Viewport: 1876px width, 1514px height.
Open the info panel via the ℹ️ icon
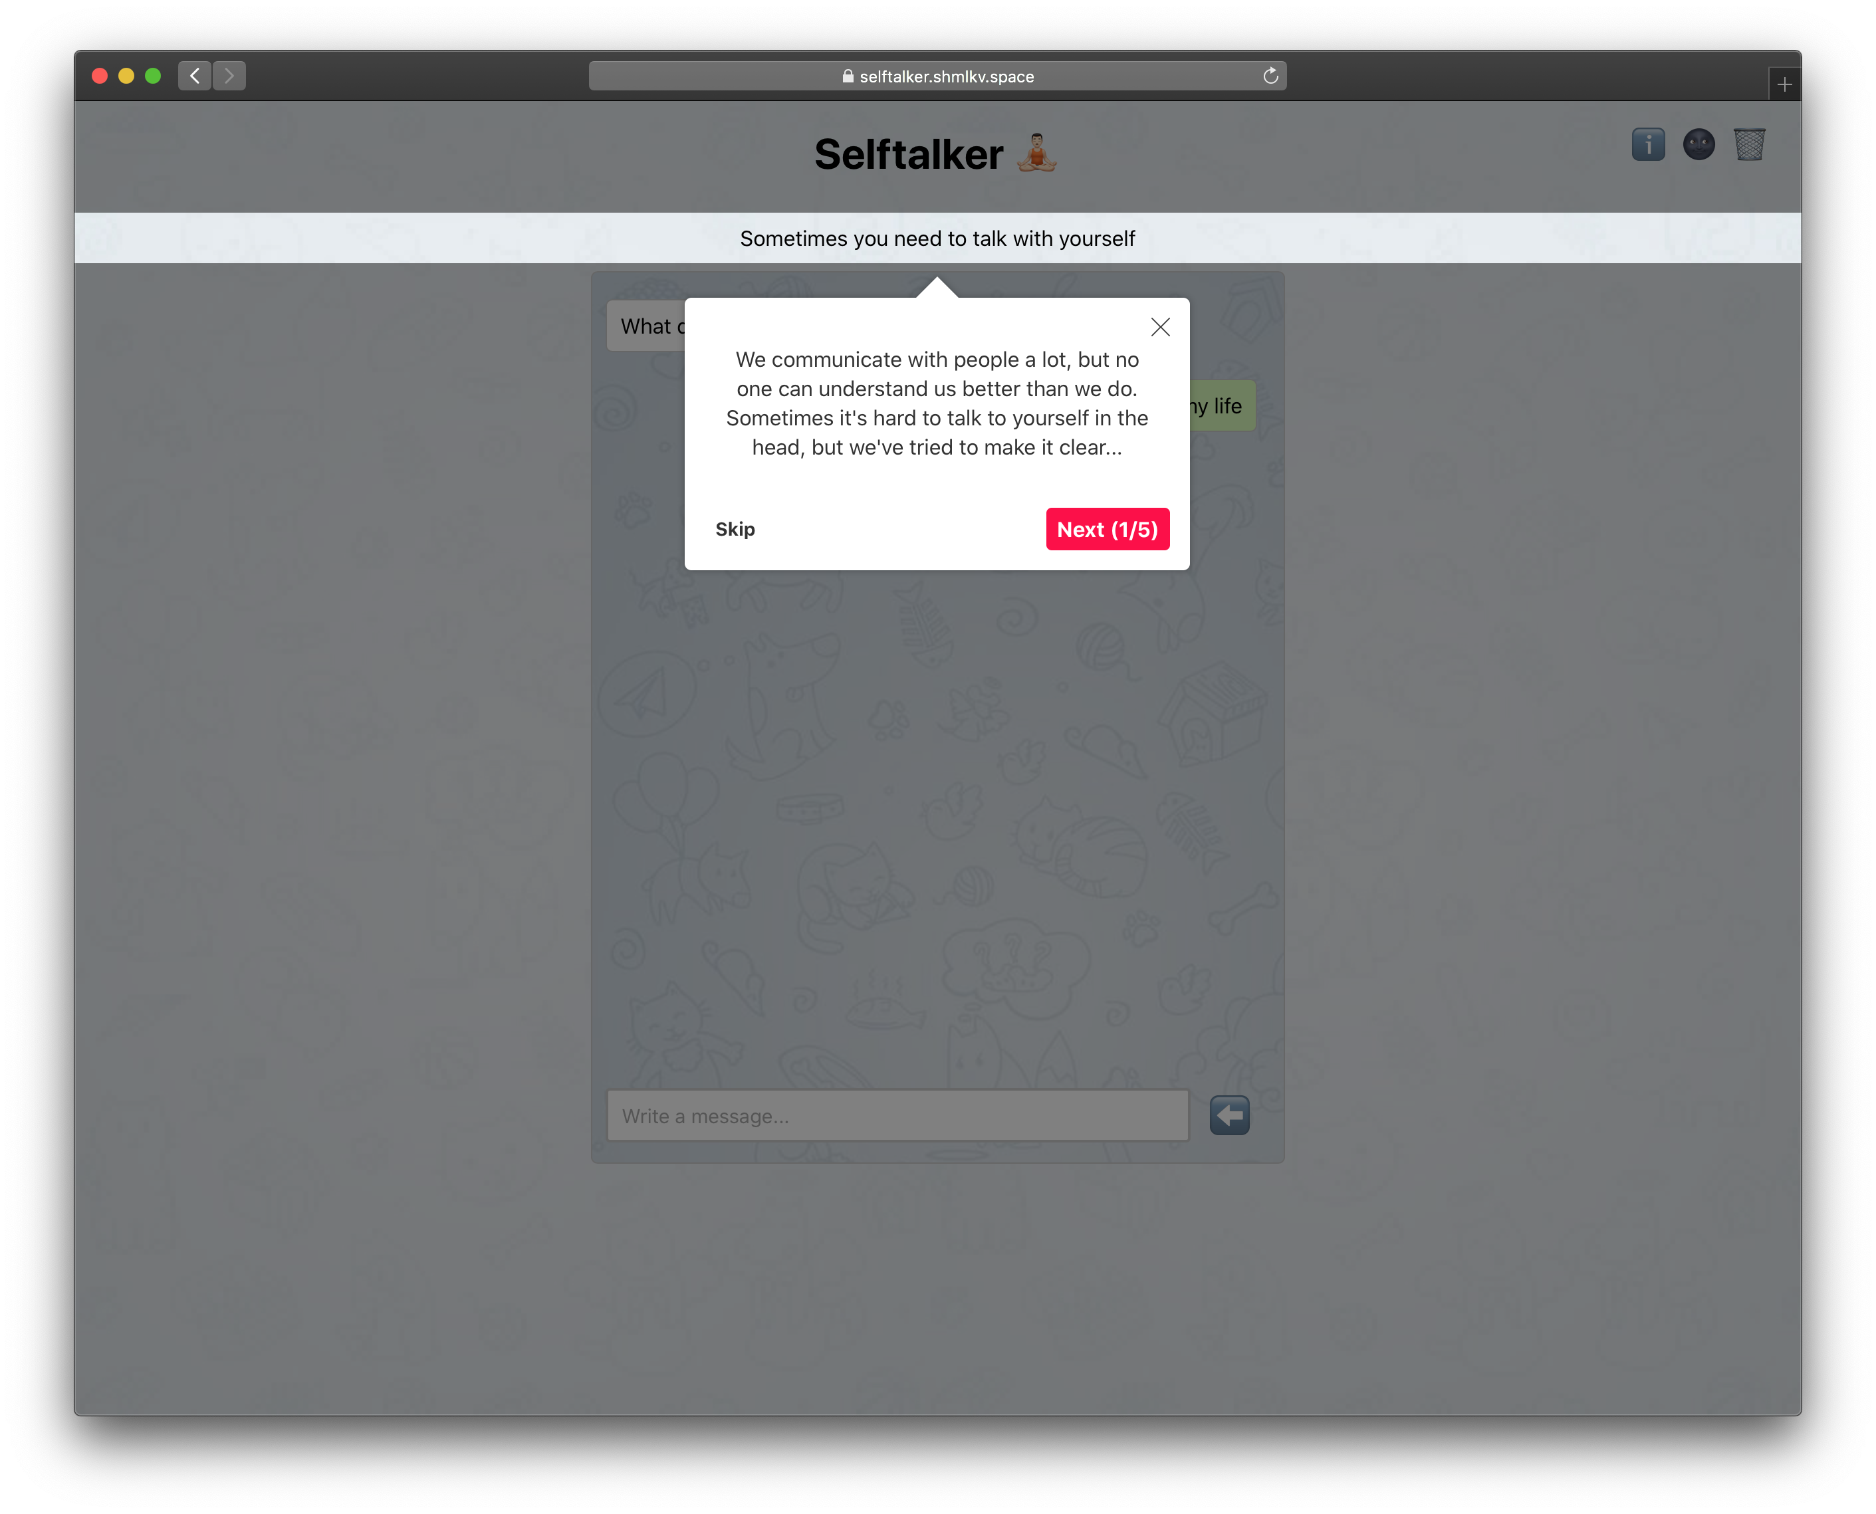[x=1649, y=146]
